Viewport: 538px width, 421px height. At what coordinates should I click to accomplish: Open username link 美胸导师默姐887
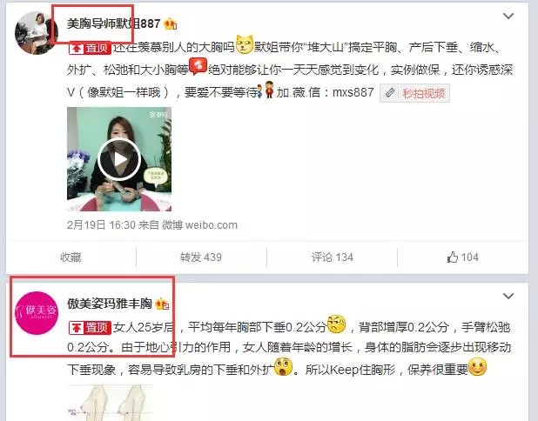click(113, 23)
